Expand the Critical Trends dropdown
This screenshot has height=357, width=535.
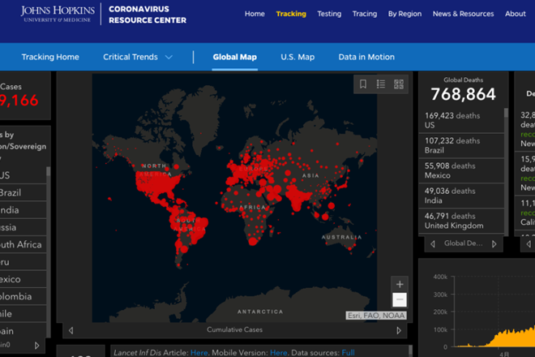click(138, 57)
